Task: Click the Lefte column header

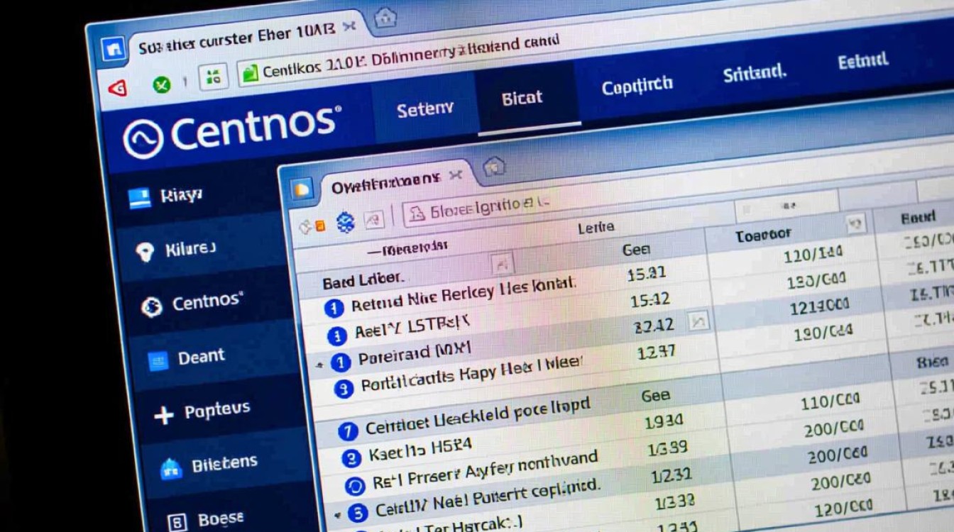Action: (x=596, y=228)
